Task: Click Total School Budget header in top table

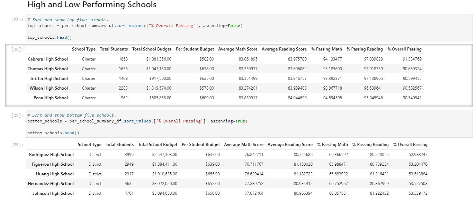Action: coord(152,49)
